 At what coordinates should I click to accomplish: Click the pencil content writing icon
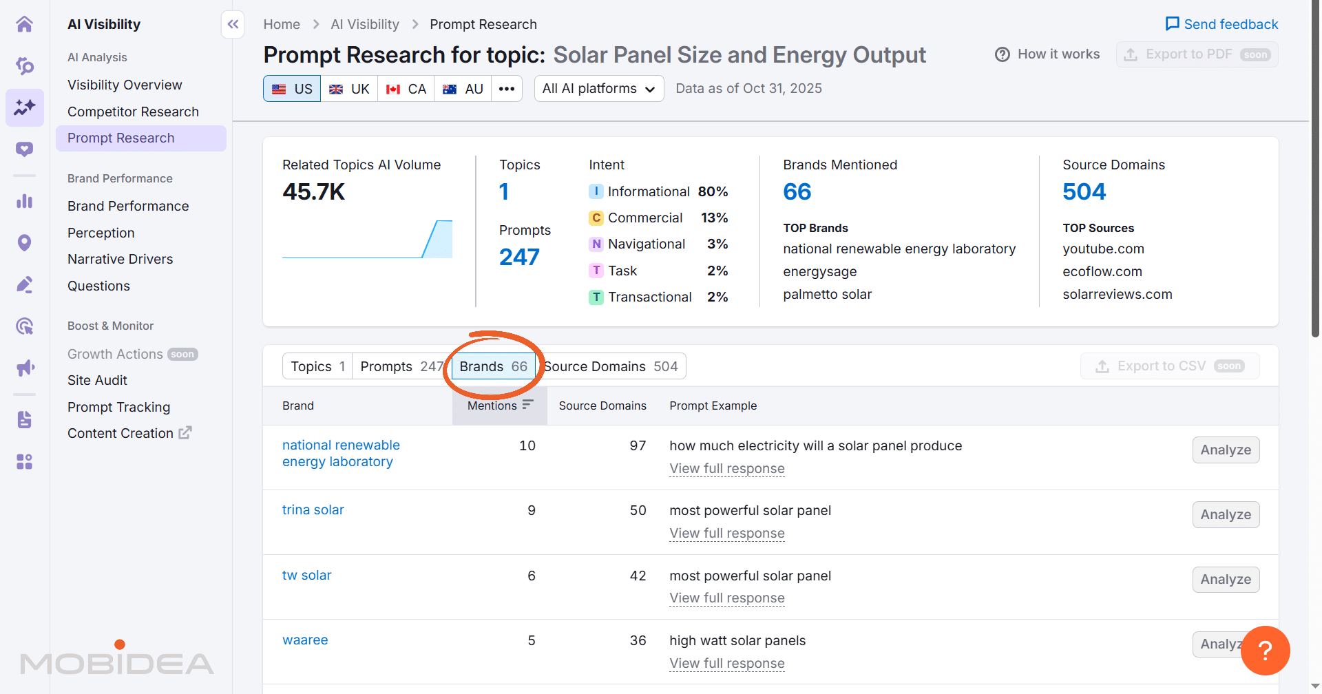(25, 284)
